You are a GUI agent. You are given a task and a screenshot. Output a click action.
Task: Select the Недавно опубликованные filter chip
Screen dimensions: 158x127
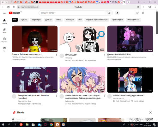(x=97, y=20)
